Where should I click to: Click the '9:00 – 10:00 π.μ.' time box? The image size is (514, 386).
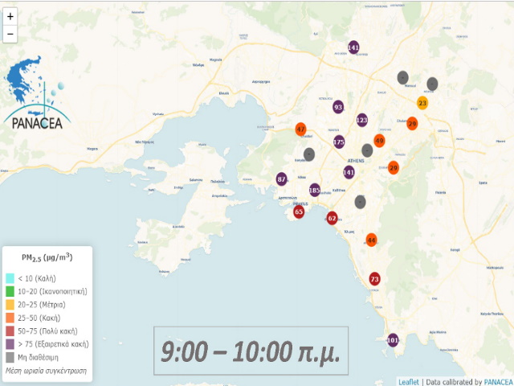(x=251, y=351)
